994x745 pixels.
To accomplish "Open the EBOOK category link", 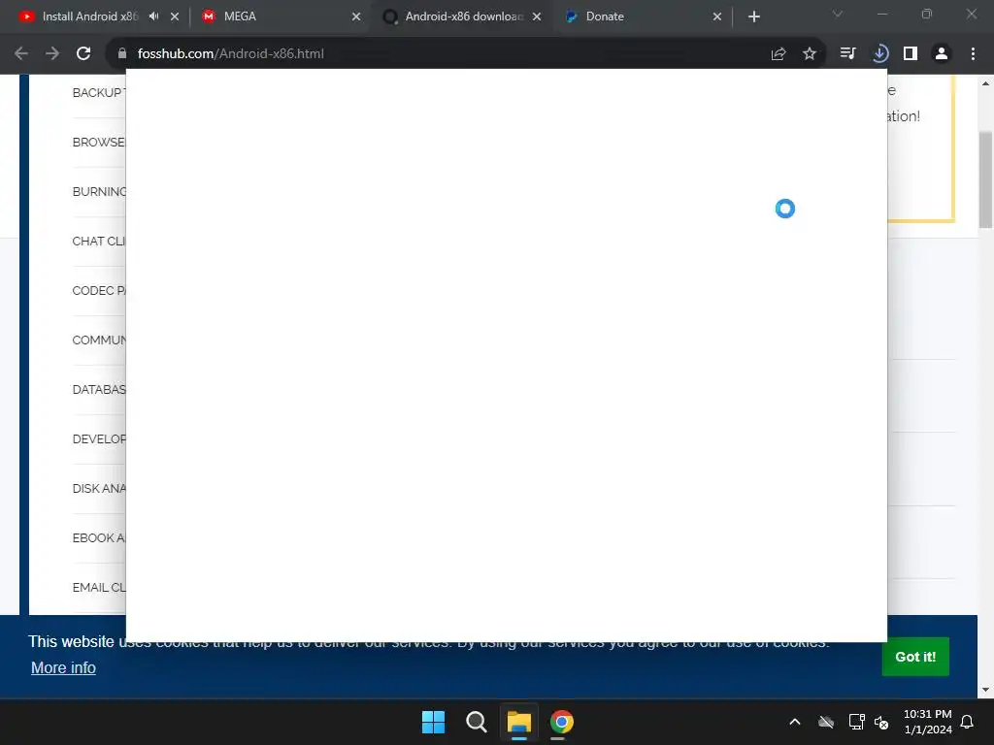I will (x=98, y=537).
